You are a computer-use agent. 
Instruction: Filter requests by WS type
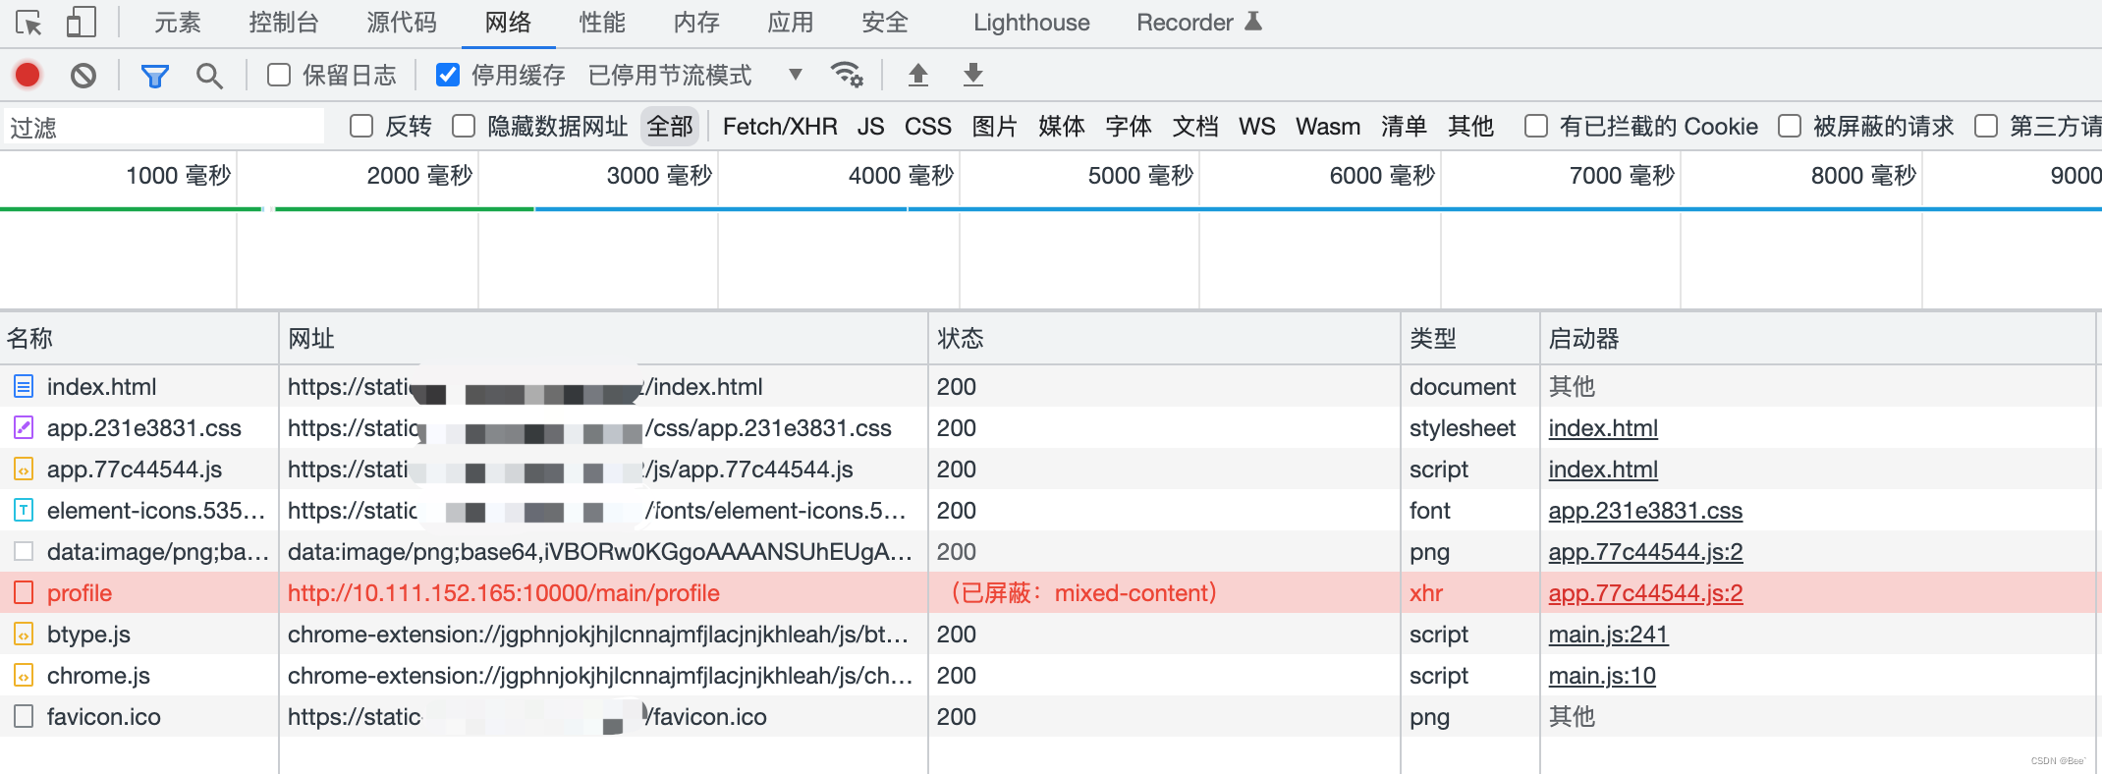(x=1256, y=126)
